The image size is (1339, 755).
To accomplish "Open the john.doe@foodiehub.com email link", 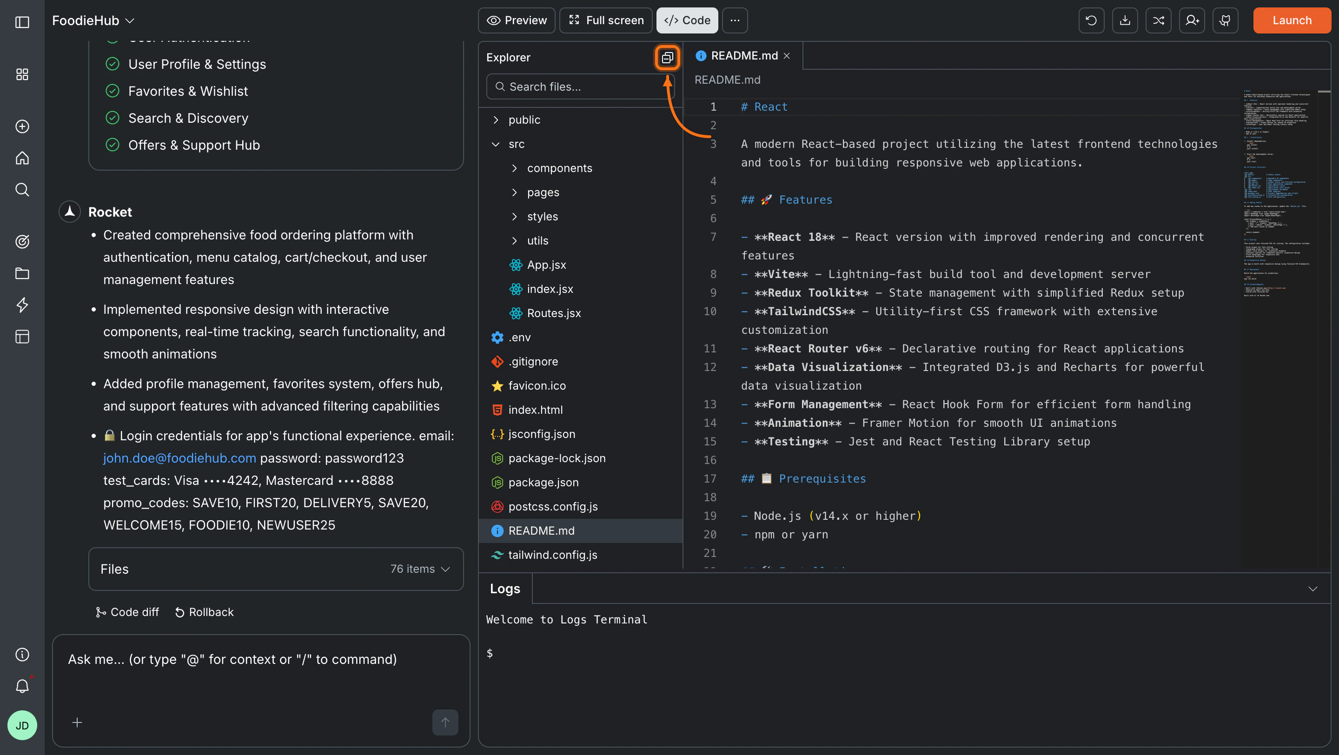I will coord(179,458).
